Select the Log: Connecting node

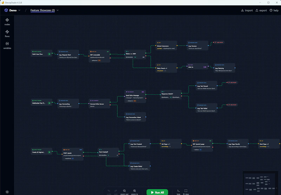[x=68, y=104]
